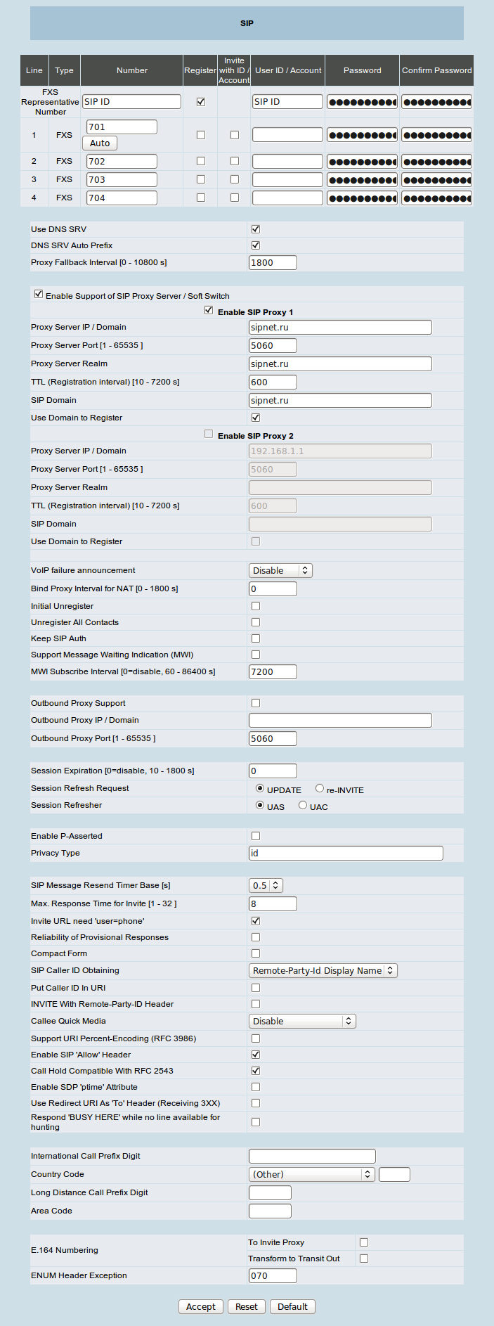Select re-INVITE for Session Refresh Request
The width and height of the screenshot is (494, 1326).
tap(320, 789)
